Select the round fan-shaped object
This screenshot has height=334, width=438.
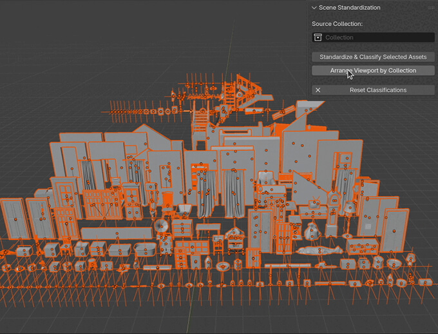(160, 225)
